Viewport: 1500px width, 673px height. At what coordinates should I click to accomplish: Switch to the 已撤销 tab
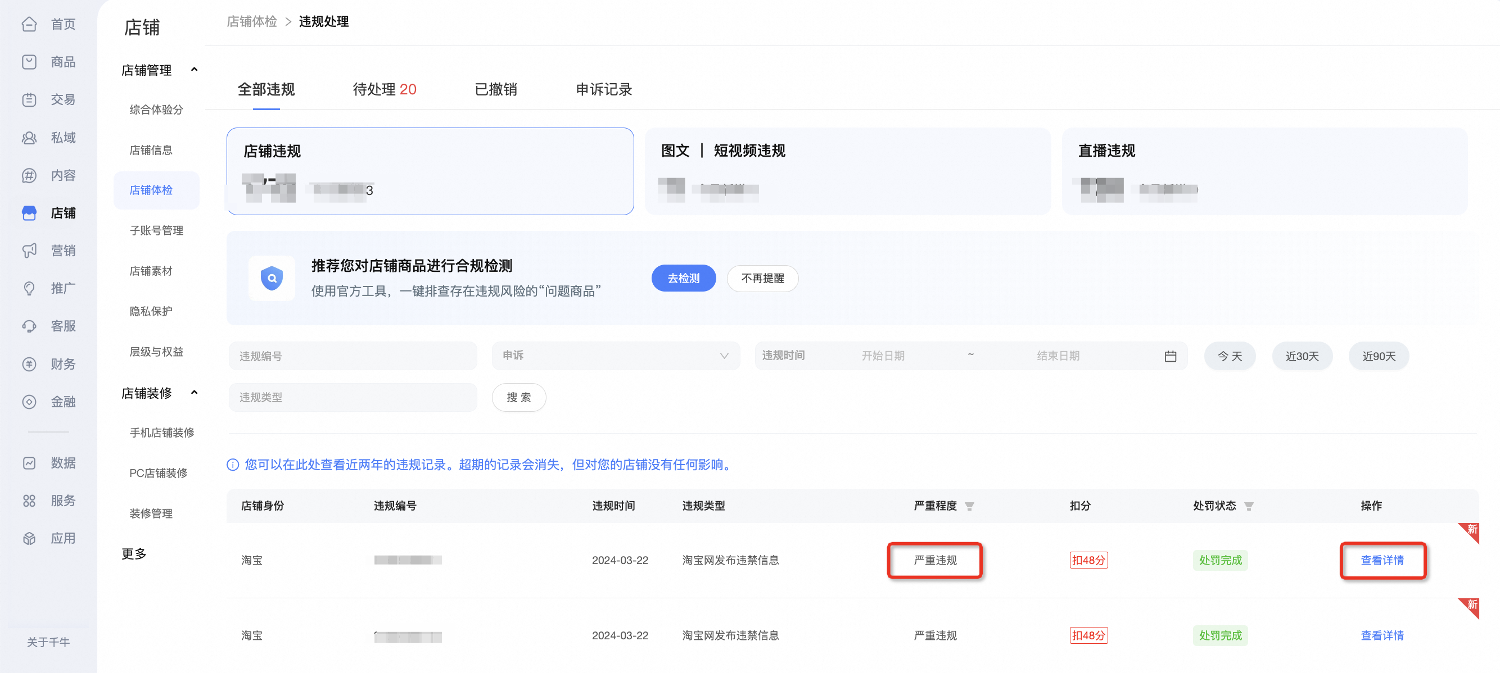click(x=495, y=89)
